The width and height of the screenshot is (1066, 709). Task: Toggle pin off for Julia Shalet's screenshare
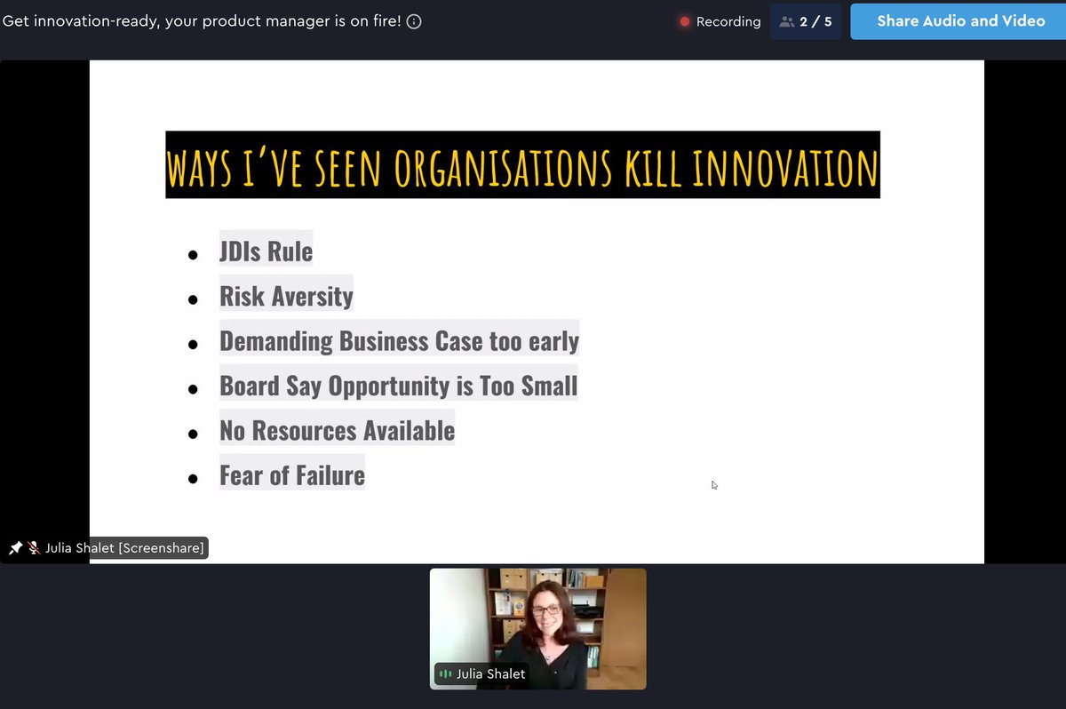[15, 547]
